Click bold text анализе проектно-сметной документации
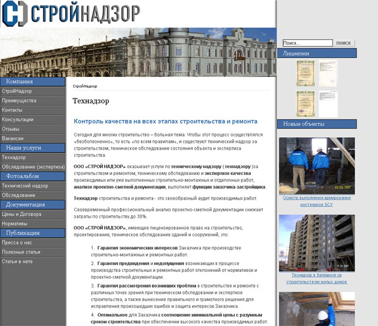 coord(120,187)
